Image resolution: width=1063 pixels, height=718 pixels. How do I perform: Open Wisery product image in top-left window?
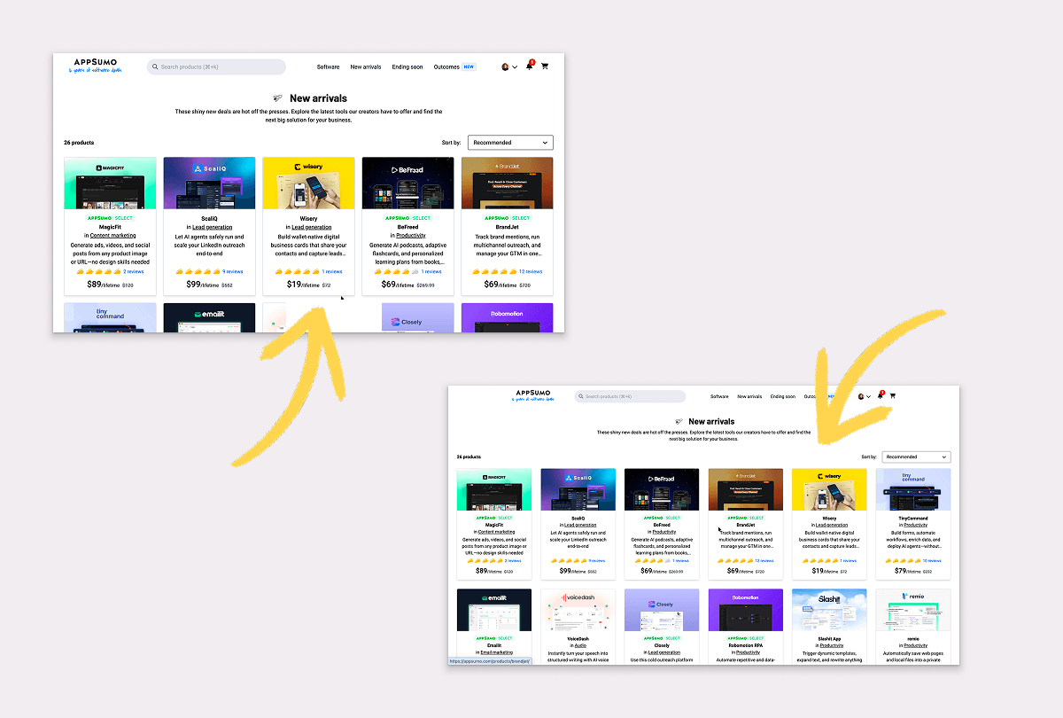coord(308,183)
